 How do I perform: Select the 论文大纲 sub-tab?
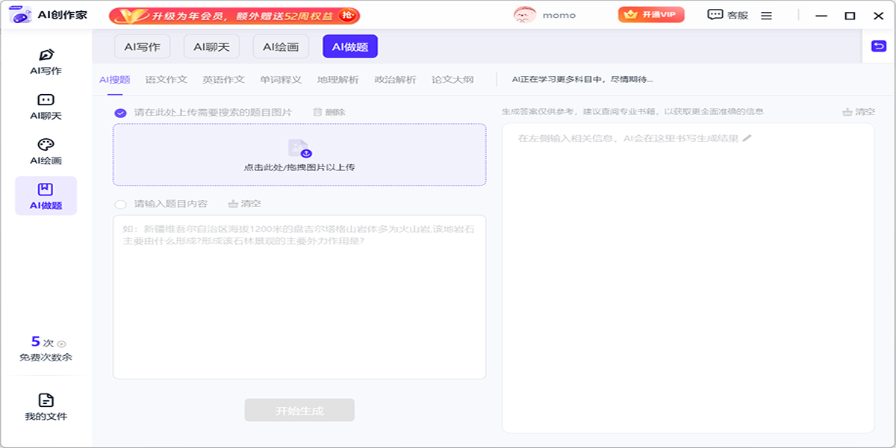coord(452,80)
